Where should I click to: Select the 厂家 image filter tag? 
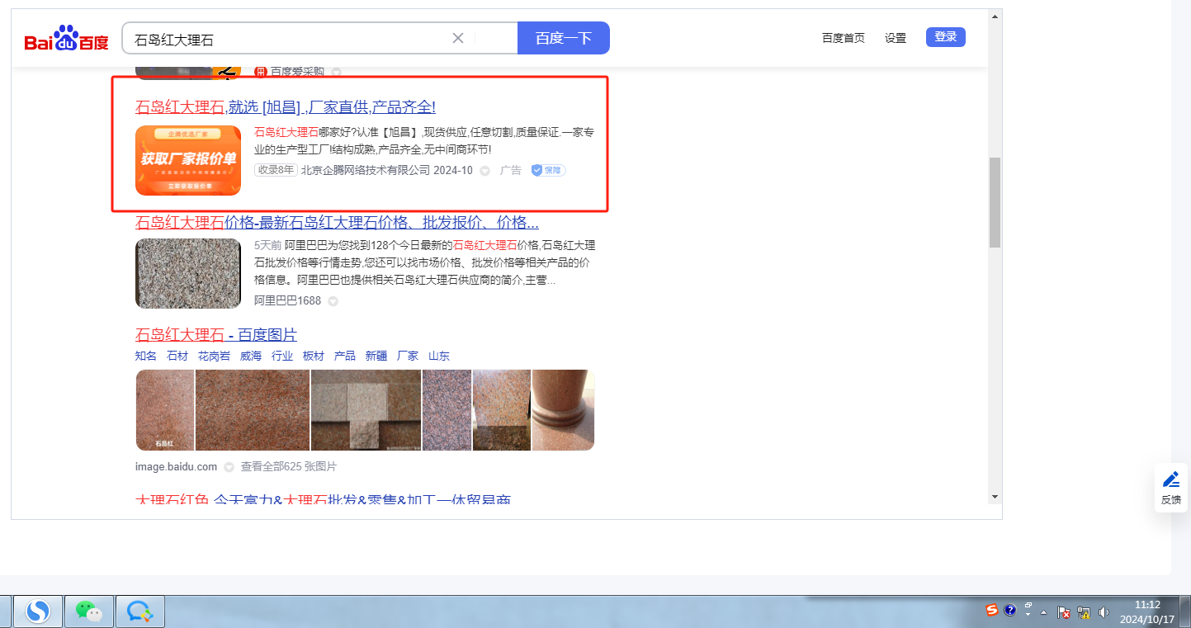[x=408, y=356]
